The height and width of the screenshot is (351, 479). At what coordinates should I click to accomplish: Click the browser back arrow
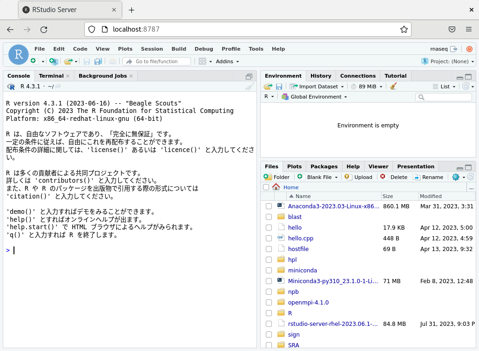(x=10, y=30)
